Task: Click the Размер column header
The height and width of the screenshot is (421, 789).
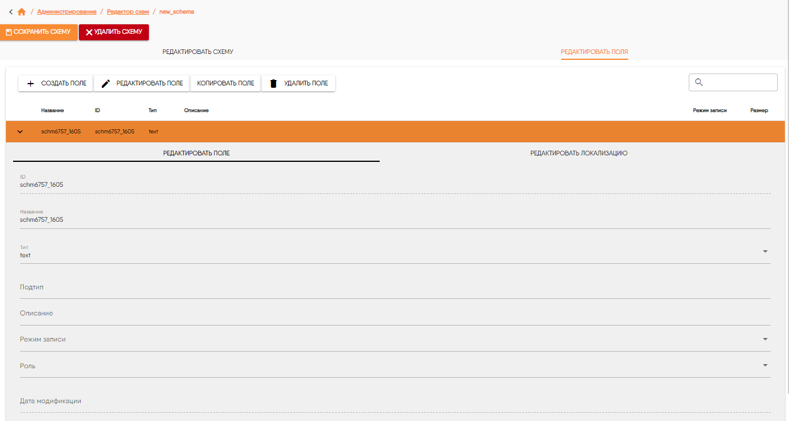Action: [x=759, y=110]
